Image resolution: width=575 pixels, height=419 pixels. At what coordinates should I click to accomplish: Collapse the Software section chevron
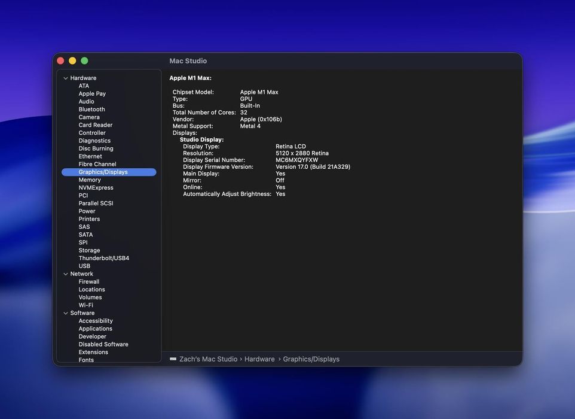[x=66, y=313]
